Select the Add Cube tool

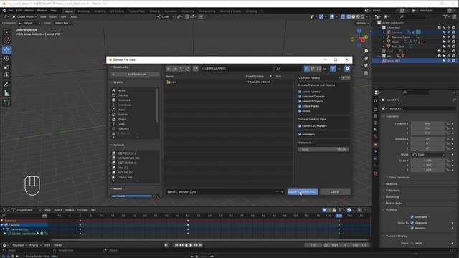[6, 102]
